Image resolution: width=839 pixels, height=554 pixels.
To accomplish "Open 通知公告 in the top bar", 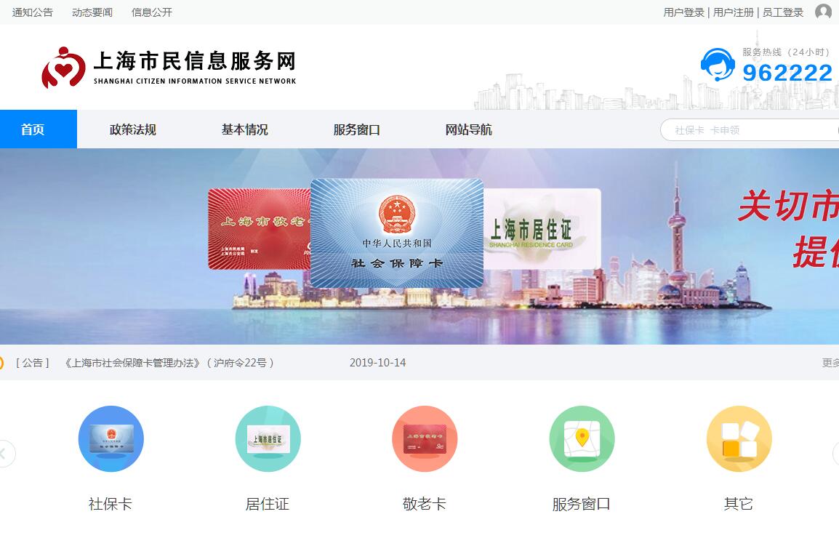I will (33, 12).
